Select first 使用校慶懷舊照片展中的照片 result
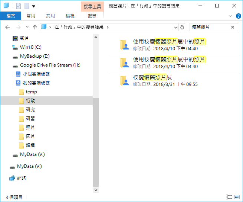The image size is (243, 202). [x=173, y=45]
